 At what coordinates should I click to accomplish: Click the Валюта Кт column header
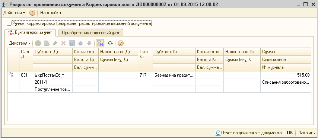coord(210,60)
